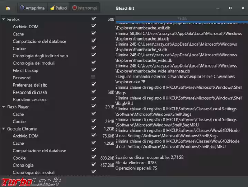248x187 pixels.
Task: Untick the Google Chrome Cronologia checkbox
Action: [x=93, y=164]
